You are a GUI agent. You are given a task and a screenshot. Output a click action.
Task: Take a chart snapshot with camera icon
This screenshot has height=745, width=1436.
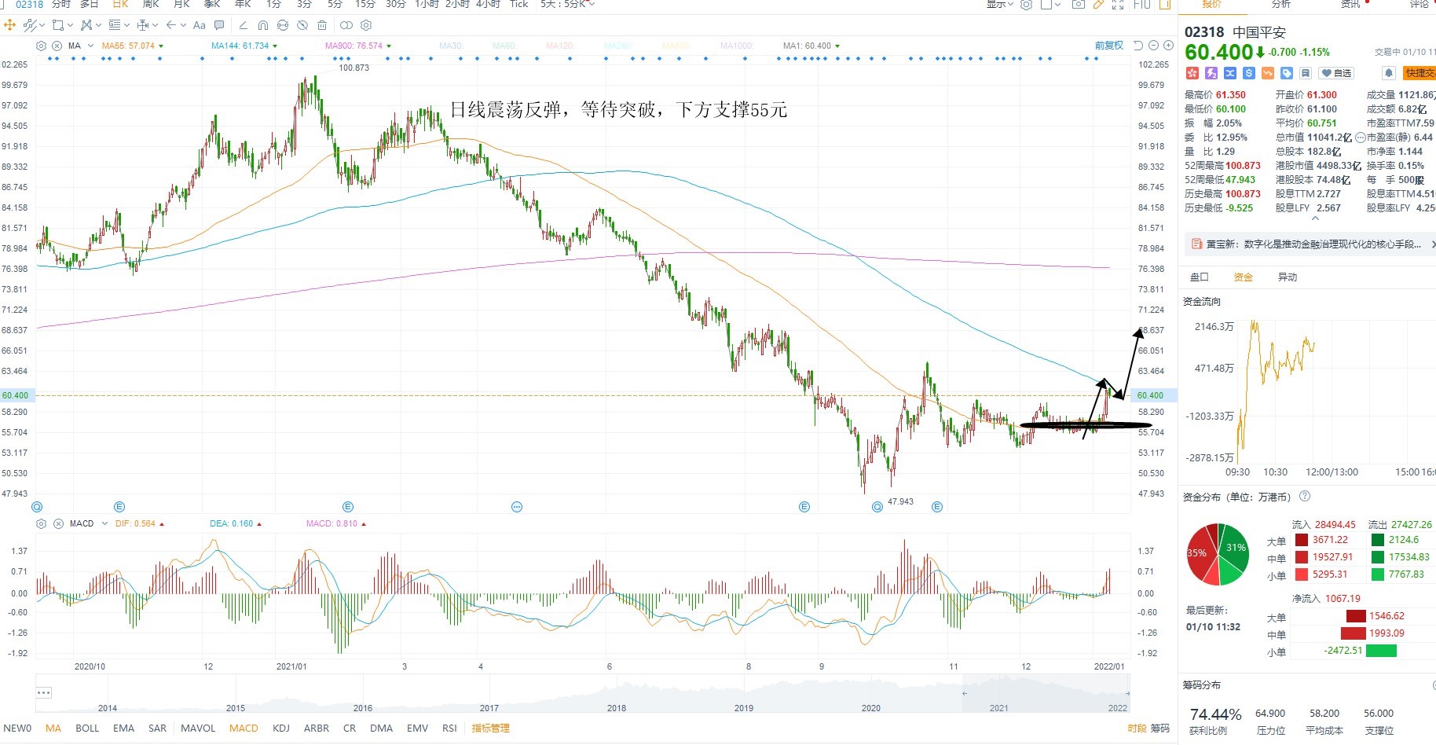(1079, 5)
